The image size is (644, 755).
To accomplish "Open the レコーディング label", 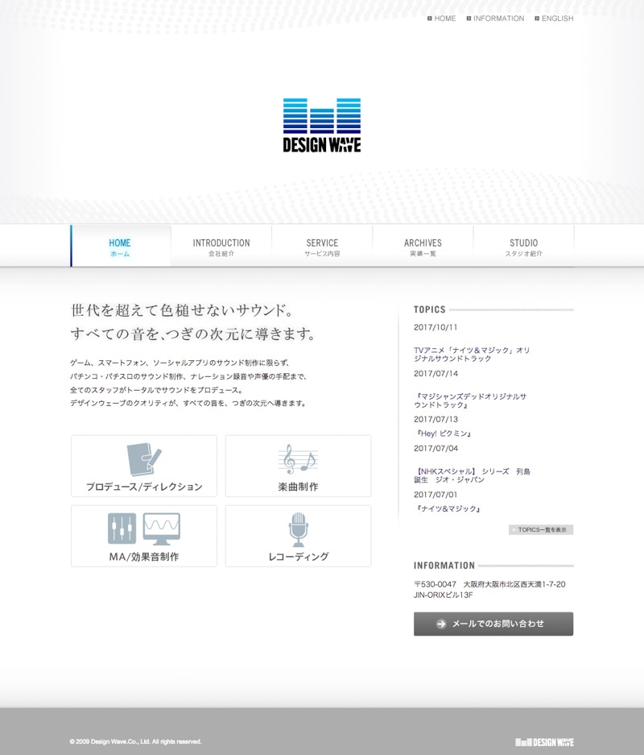I will pos(298,557).
